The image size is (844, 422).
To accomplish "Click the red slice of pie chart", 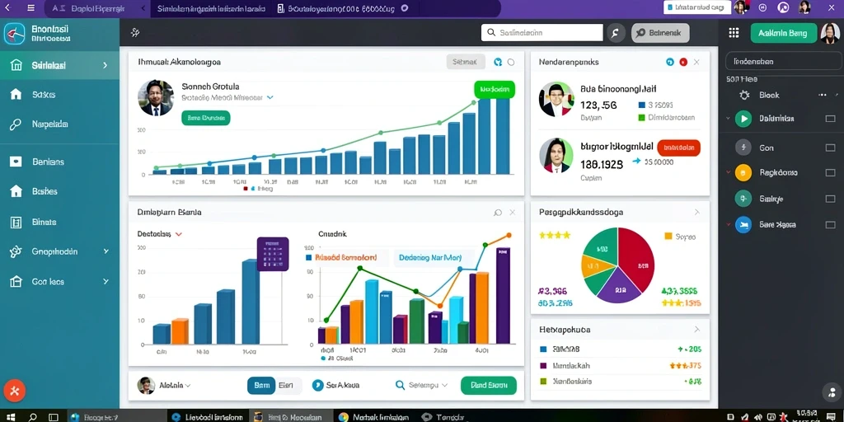I will click(x=637, y=257).
